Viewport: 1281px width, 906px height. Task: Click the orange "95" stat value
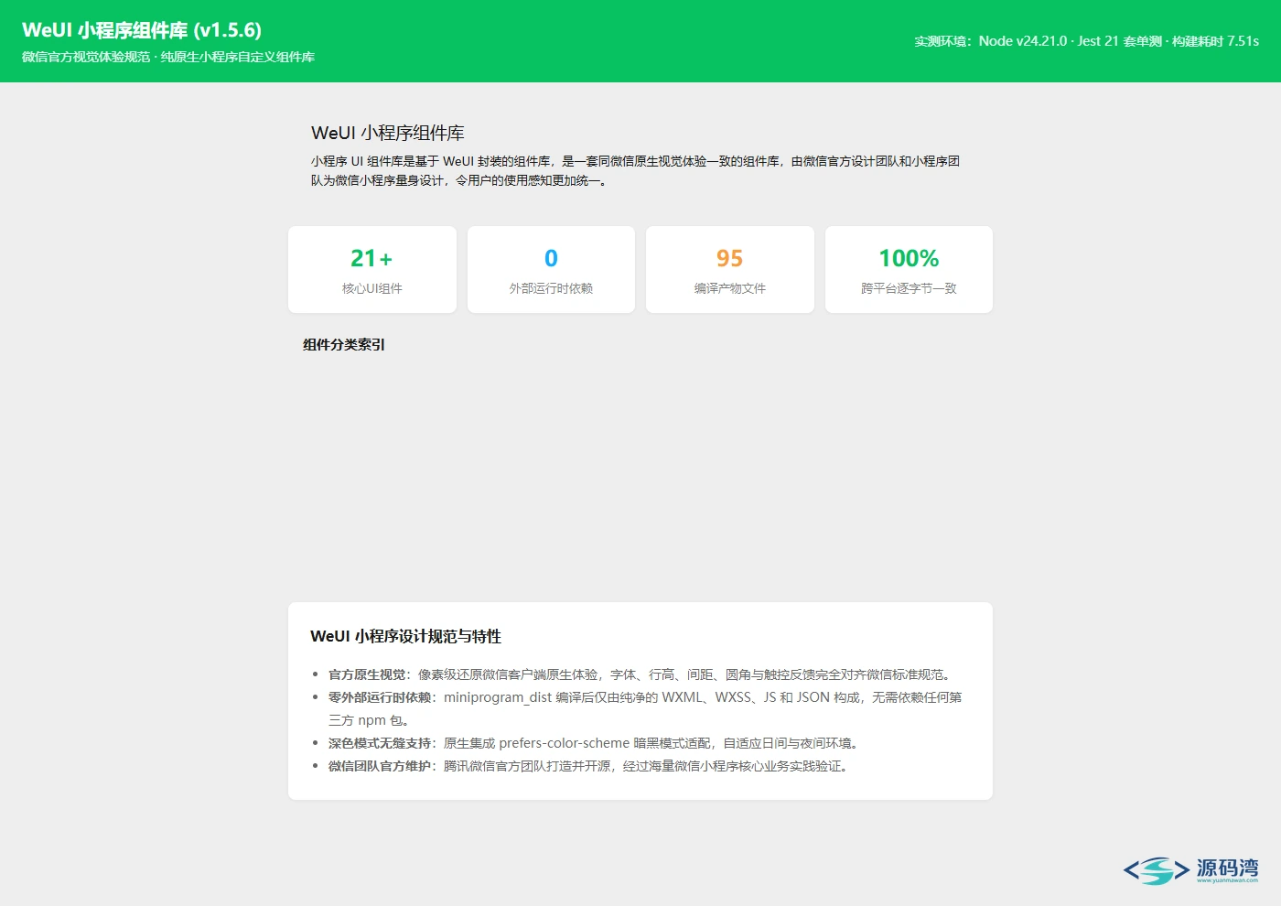(x=730, y=258)
